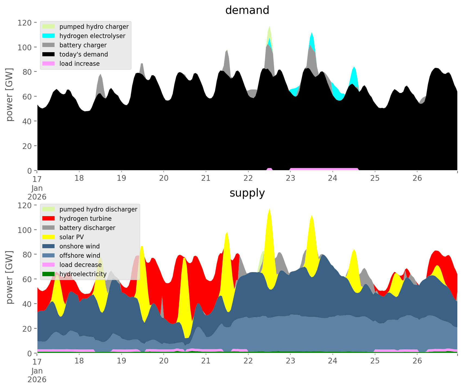Click the black today's demand legend swatch
Viewport: 463px width, 389px height.
coord(49,54)
